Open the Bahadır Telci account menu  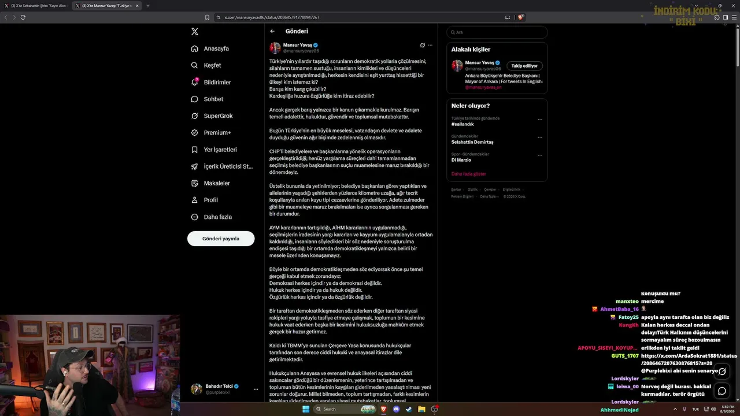(x=224, y=389)
